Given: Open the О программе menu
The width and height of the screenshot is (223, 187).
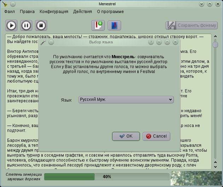Looking at the screenshot, I should 110,12.
